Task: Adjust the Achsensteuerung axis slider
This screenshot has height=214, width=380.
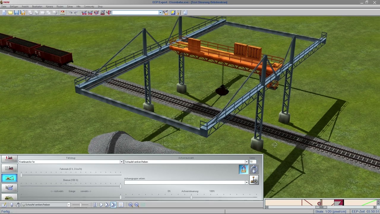Action: coord(191,197)
